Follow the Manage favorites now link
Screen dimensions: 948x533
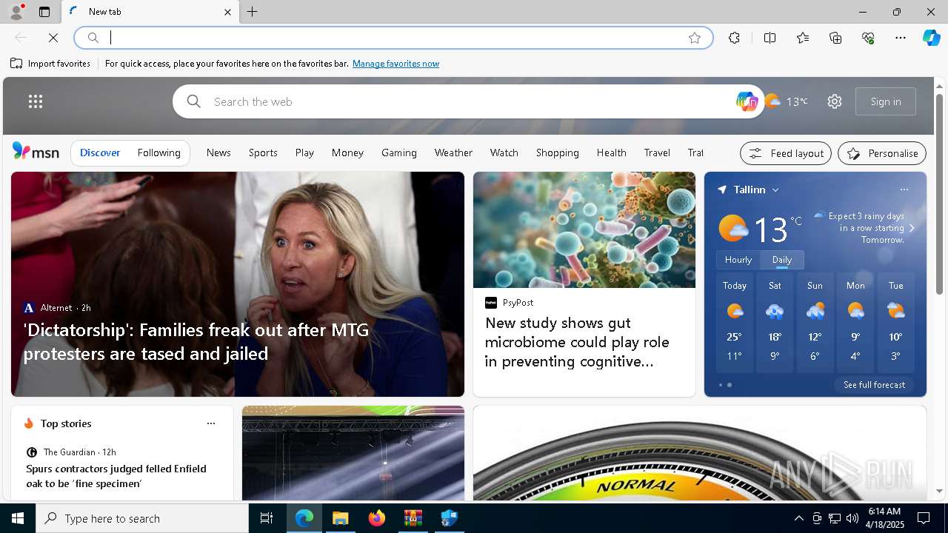(395, 64)
